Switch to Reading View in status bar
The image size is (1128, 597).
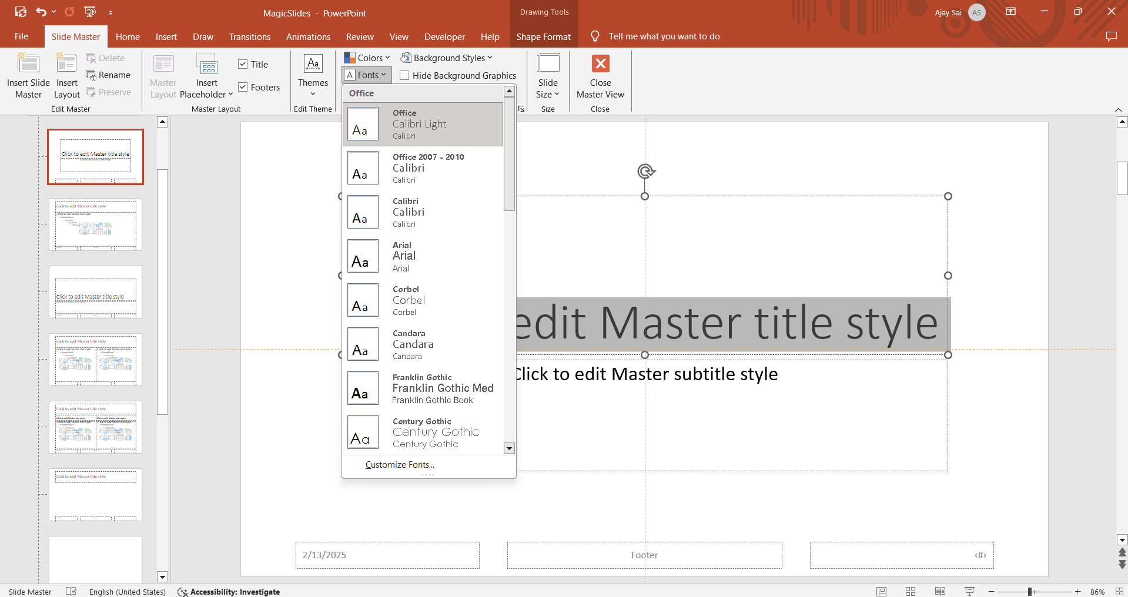[940, 592]
